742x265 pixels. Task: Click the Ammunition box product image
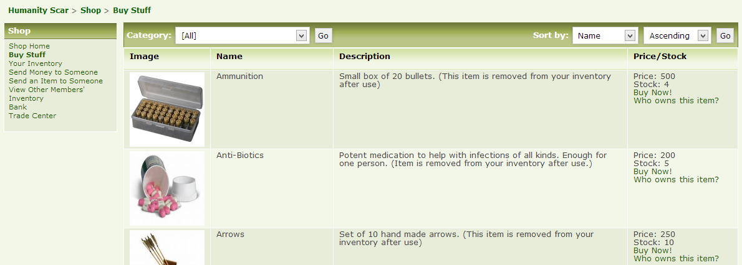tap(166, 109)
